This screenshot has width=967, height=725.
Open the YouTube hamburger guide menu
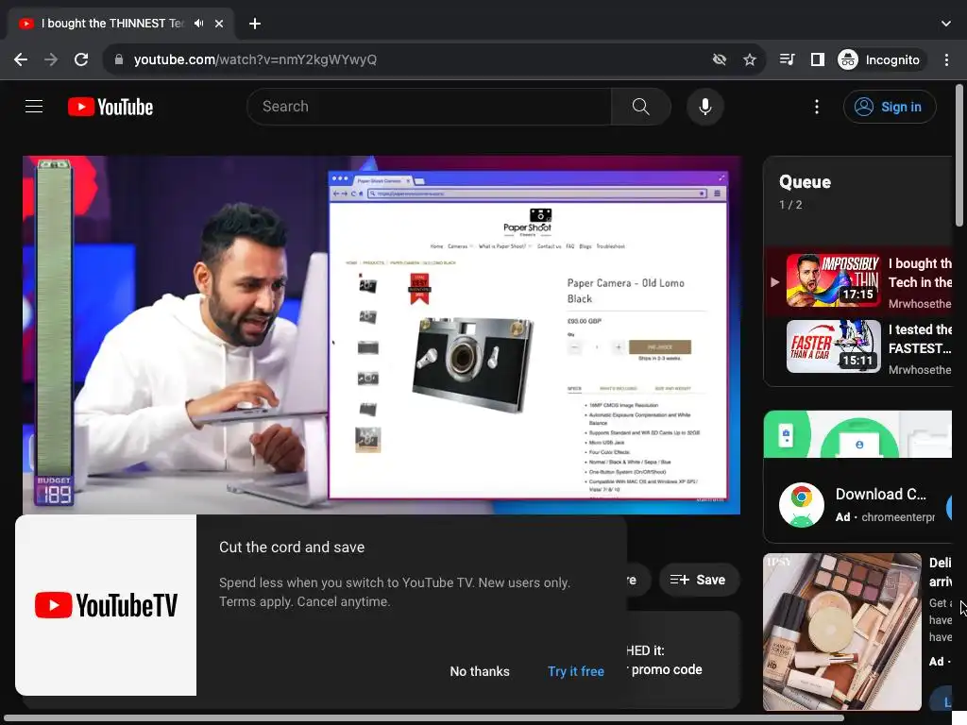[x=34, y=107]
